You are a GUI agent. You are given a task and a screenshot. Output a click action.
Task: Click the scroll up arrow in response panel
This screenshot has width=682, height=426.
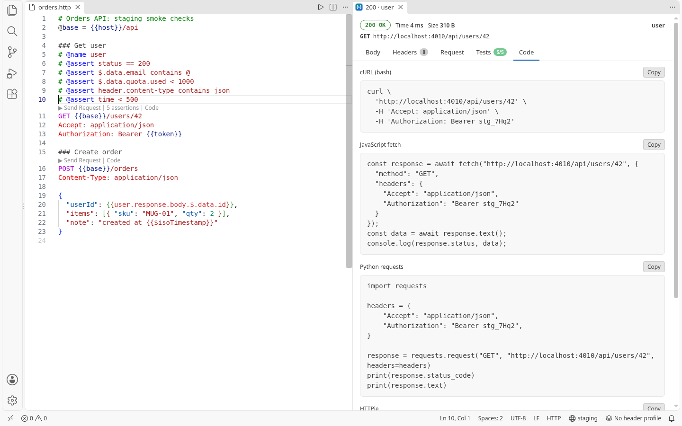point(676,18)
